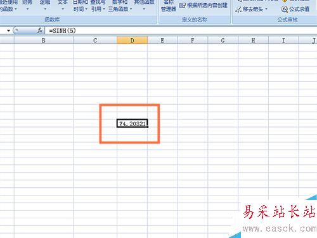Open the Logical (逻辑) functions dropdown
This screenshot has height=238, width=317.
pyautogui.click(x=45, y=6)
